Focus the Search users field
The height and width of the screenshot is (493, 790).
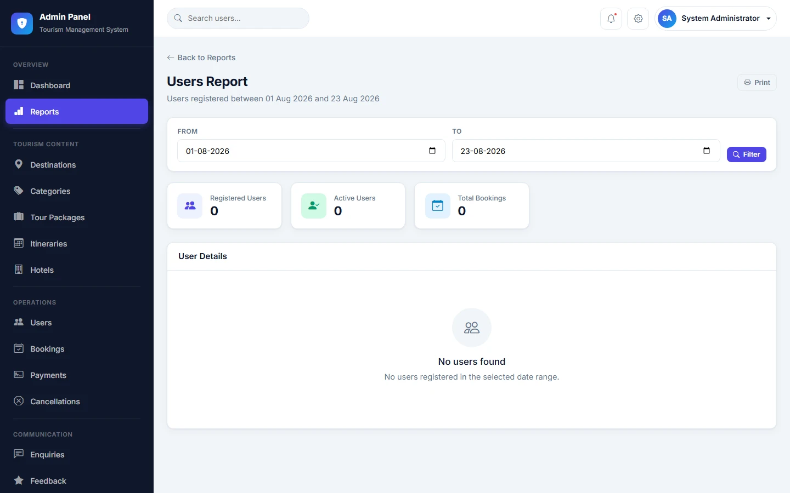(x=238, y=18)
